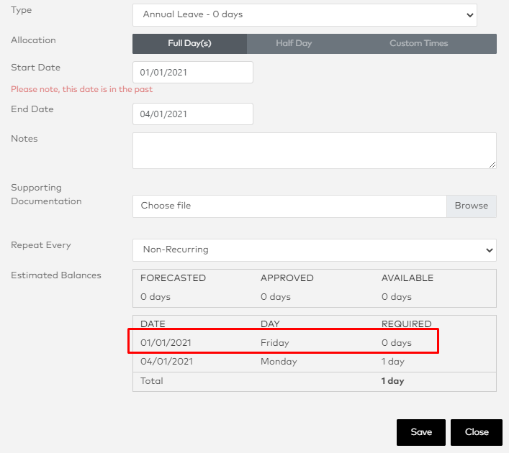Choose Custom Times allocation
509x453 pixels.
[x=418, y=43]
